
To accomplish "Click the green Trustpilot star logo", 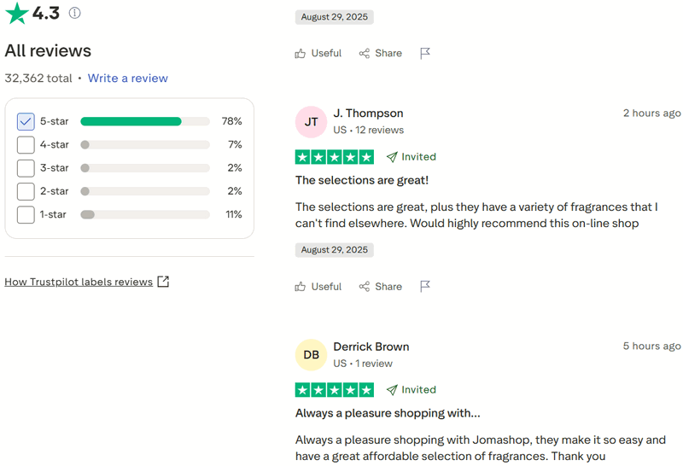I will (16, 13).
